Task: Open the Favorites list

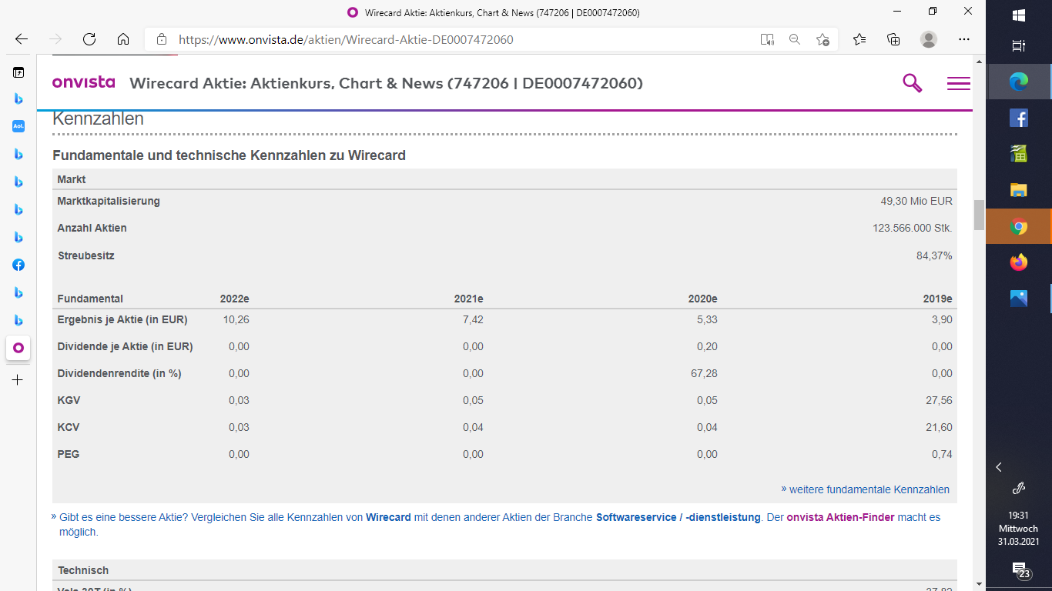Action: (x=859, y=39)
